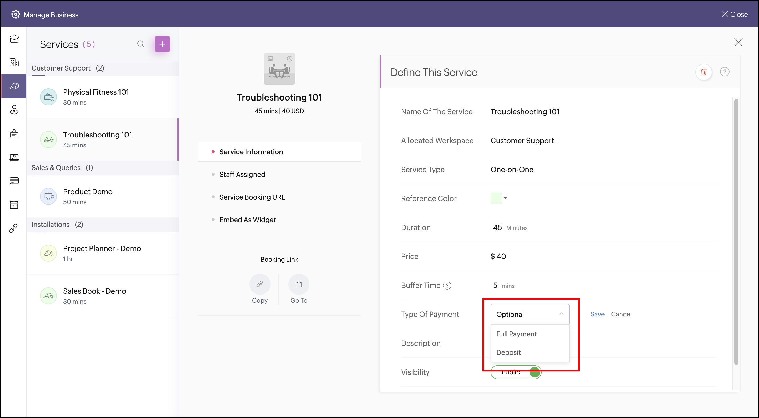This screenshot has width=759, height=418.
Task: Open the Service Booking URL section
Action: [x=252, y=197]
